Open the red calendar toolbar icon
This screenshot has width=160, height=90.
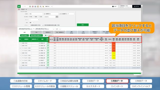(33, 6)
